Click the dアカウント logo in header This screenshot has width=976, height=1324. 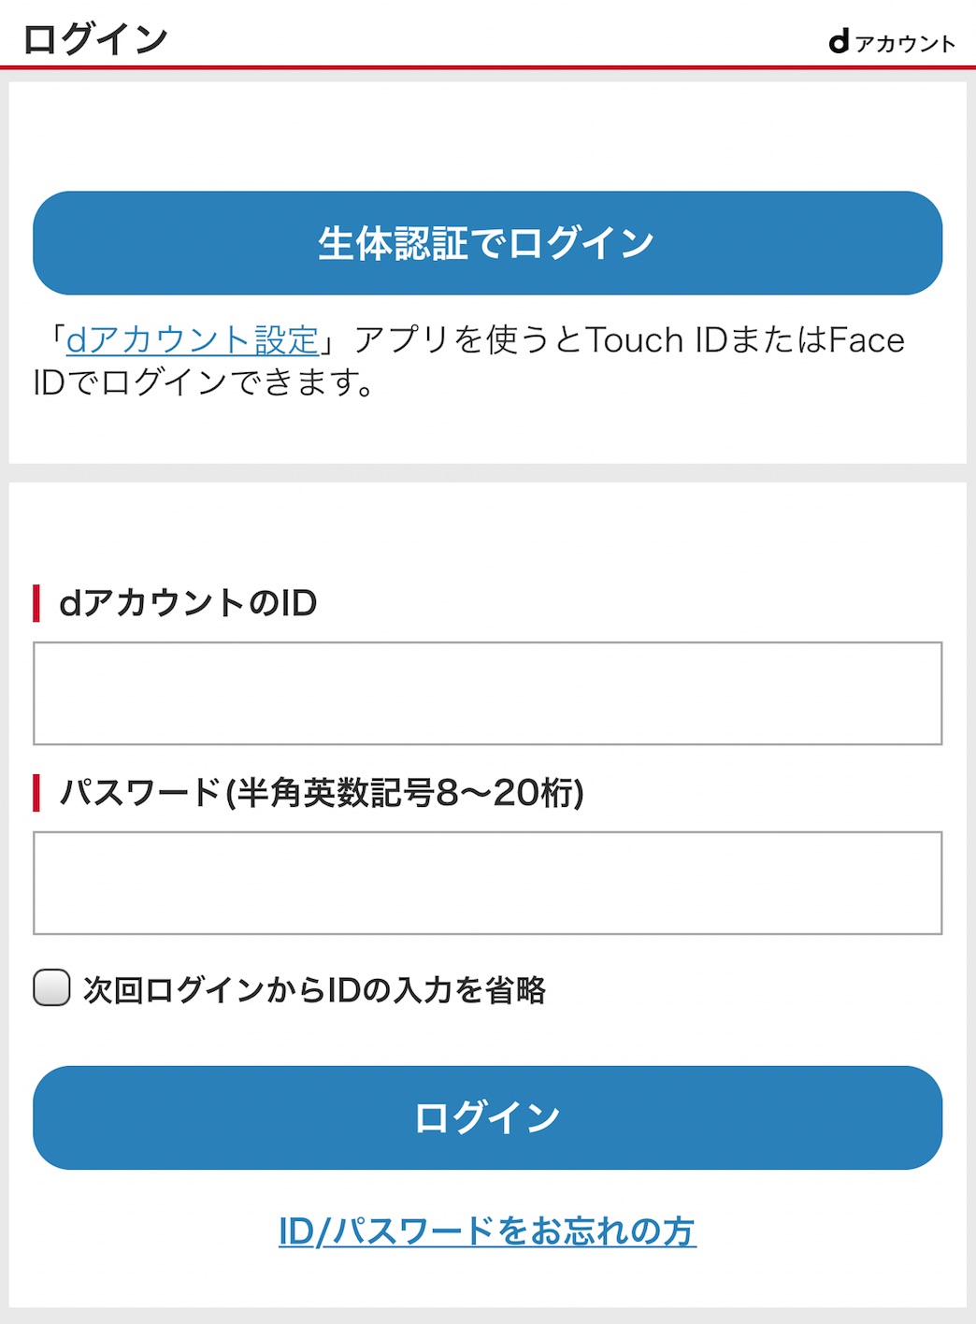pos(892,42)
